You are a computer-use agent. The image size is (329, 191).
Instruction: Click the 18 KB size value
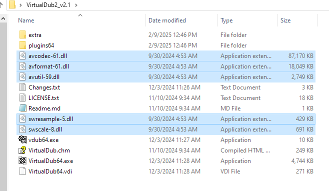[x=306, y=98]
